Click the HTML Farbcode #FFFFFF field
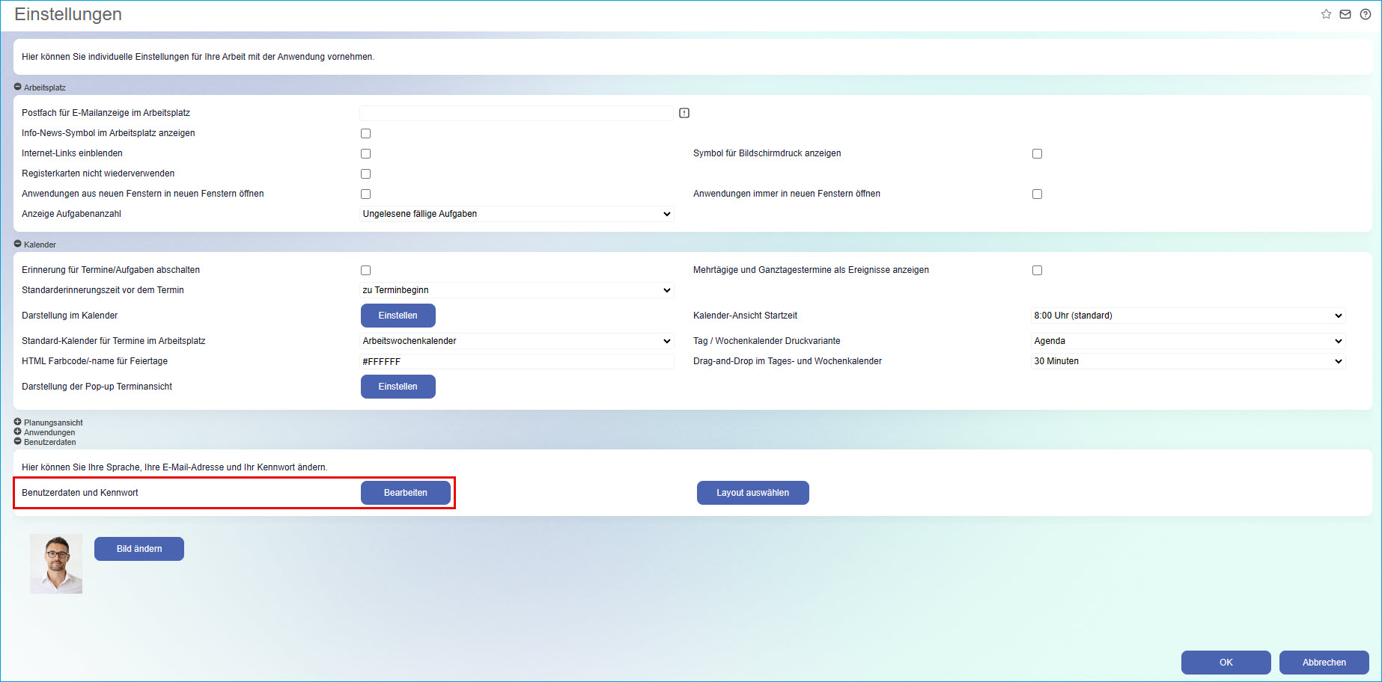Image resolution: width=1382 pixels, height=682 pixels. [x=517, y=361]
